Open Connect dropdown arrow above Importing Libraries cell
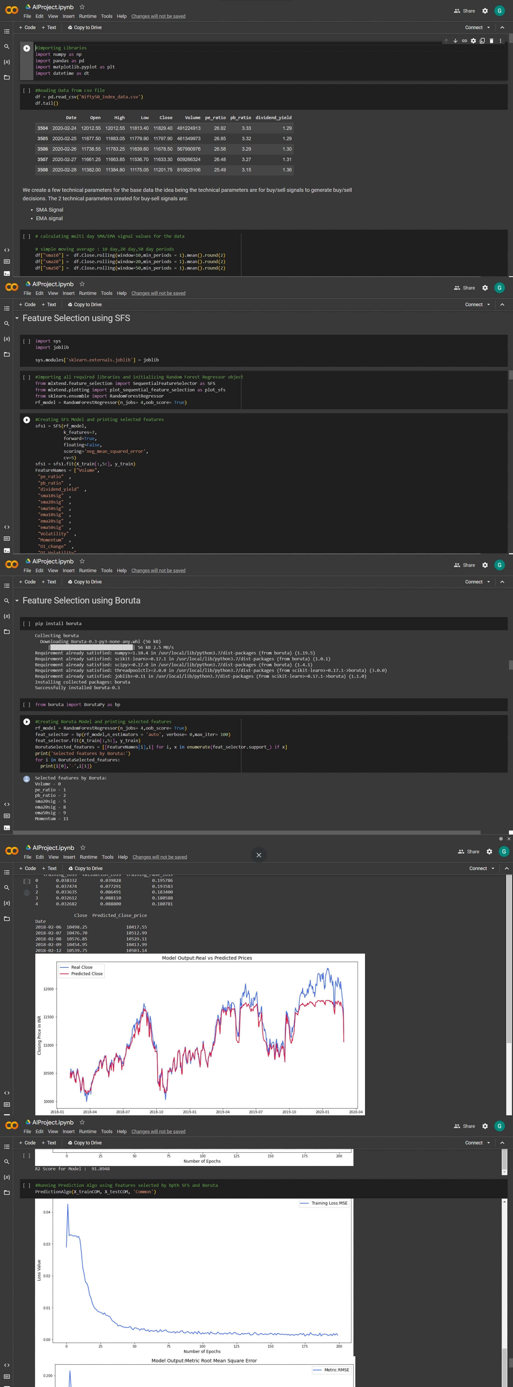 [x=488, y=27]
